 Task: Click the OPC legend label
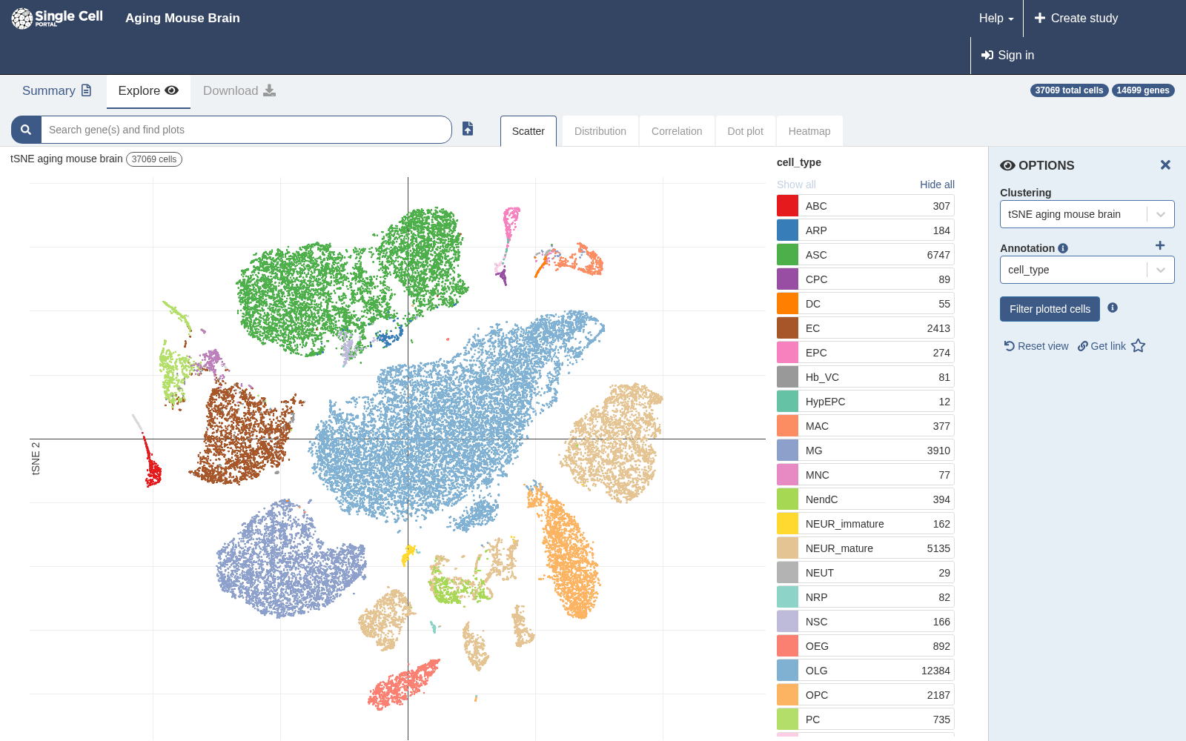(817, 695)
